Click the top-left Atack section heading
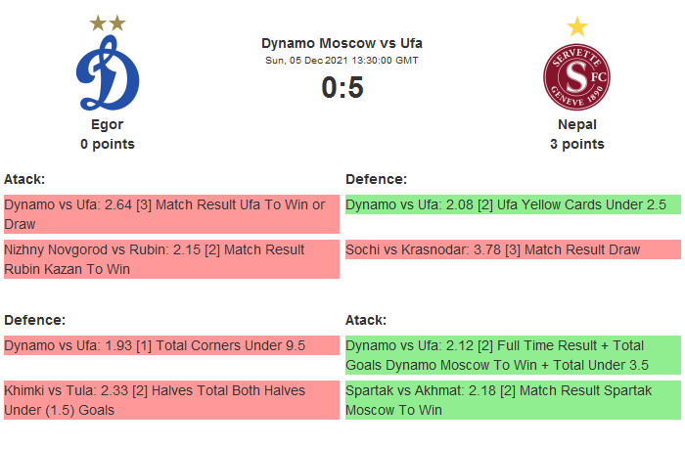This screenshot has height=450, width=685. point(24,179)
